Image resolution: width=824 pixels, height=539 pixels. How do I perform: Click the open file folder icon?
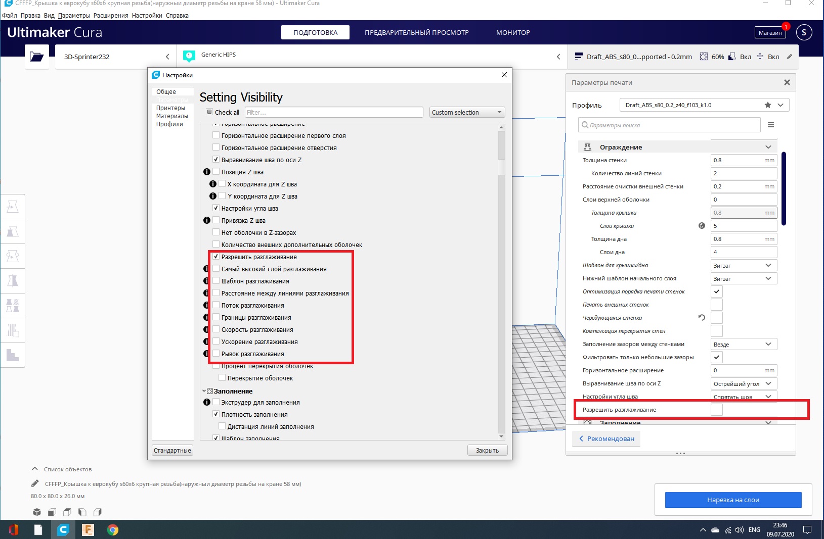point(36,57)
